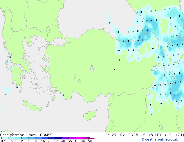Click the '45' legend scale label
Screen dimensions: 184x142
(83, 141)
